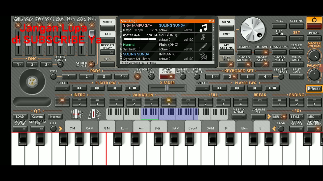Screen dimensions: 323x181
Task: Select VARIATION 4
Action: click(x=169, y=102)
